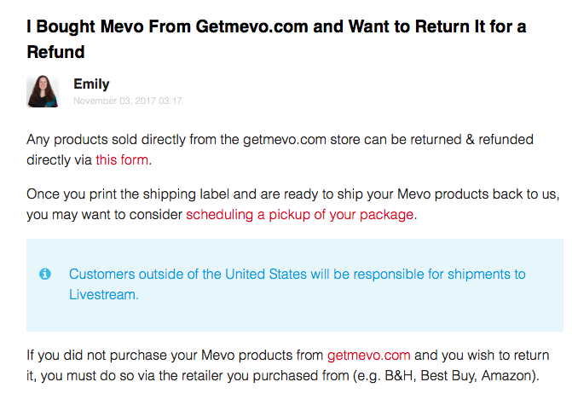
Task: Click author name Emily
Action: (x=91, y=84)
